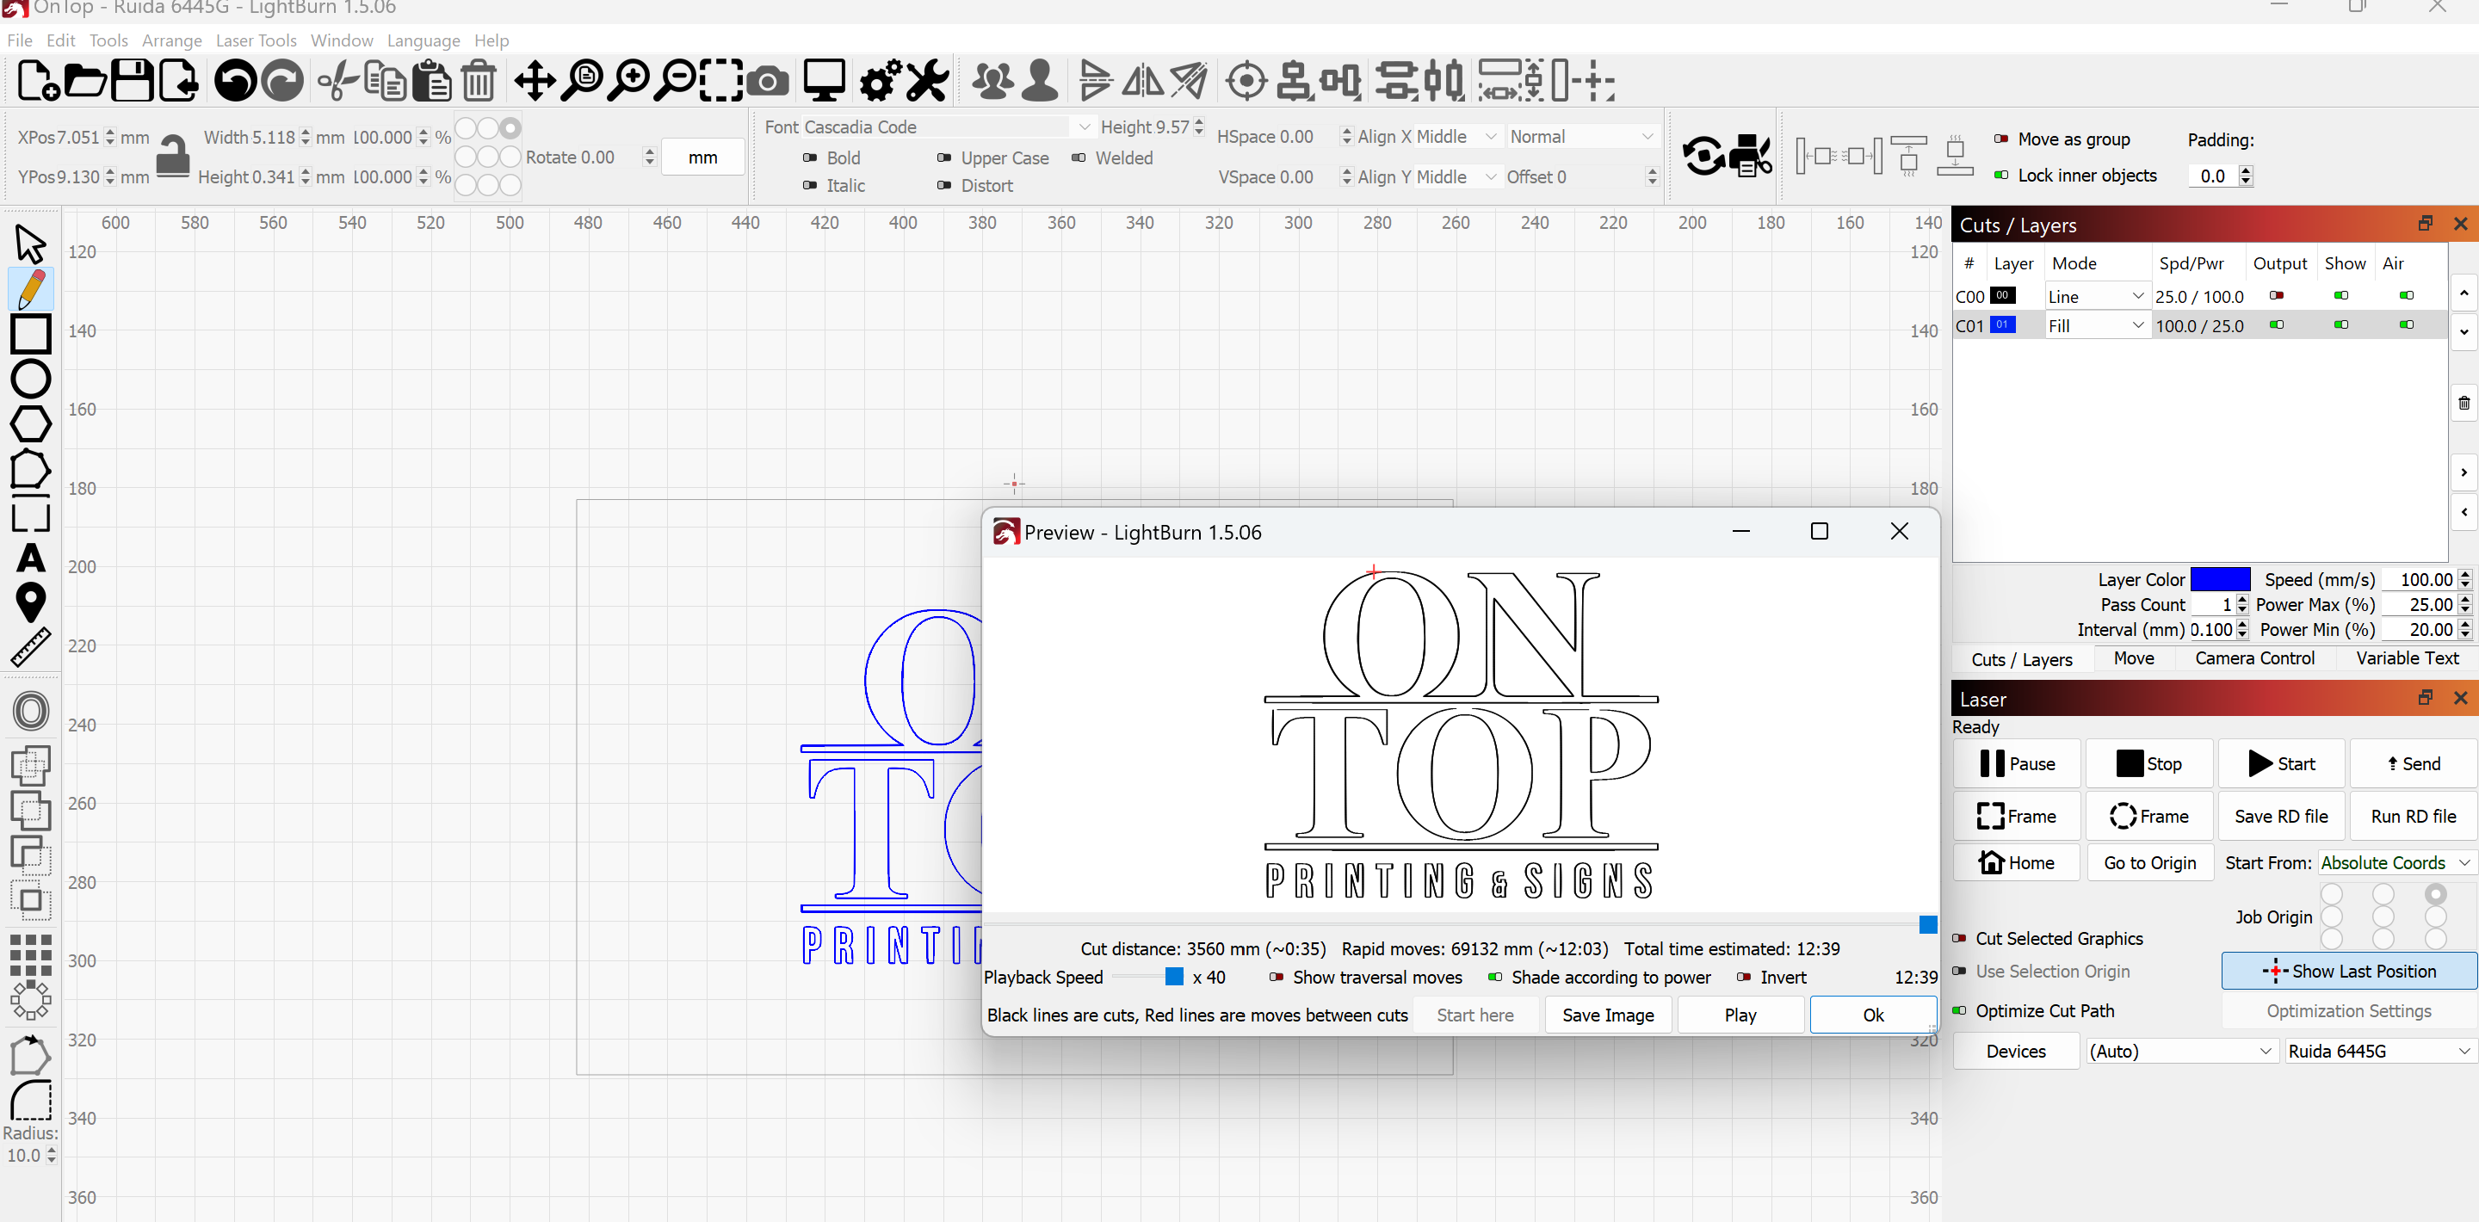Open the Measure ruler tool

pyautogui.click(x=31, y=647)
